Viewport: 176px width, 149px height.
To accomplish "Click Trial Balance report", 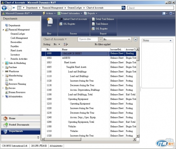I will tap(100, 24).
